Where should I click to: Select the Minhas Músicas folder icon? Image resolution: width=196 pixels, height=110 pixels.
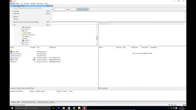[x=11, y=56]
